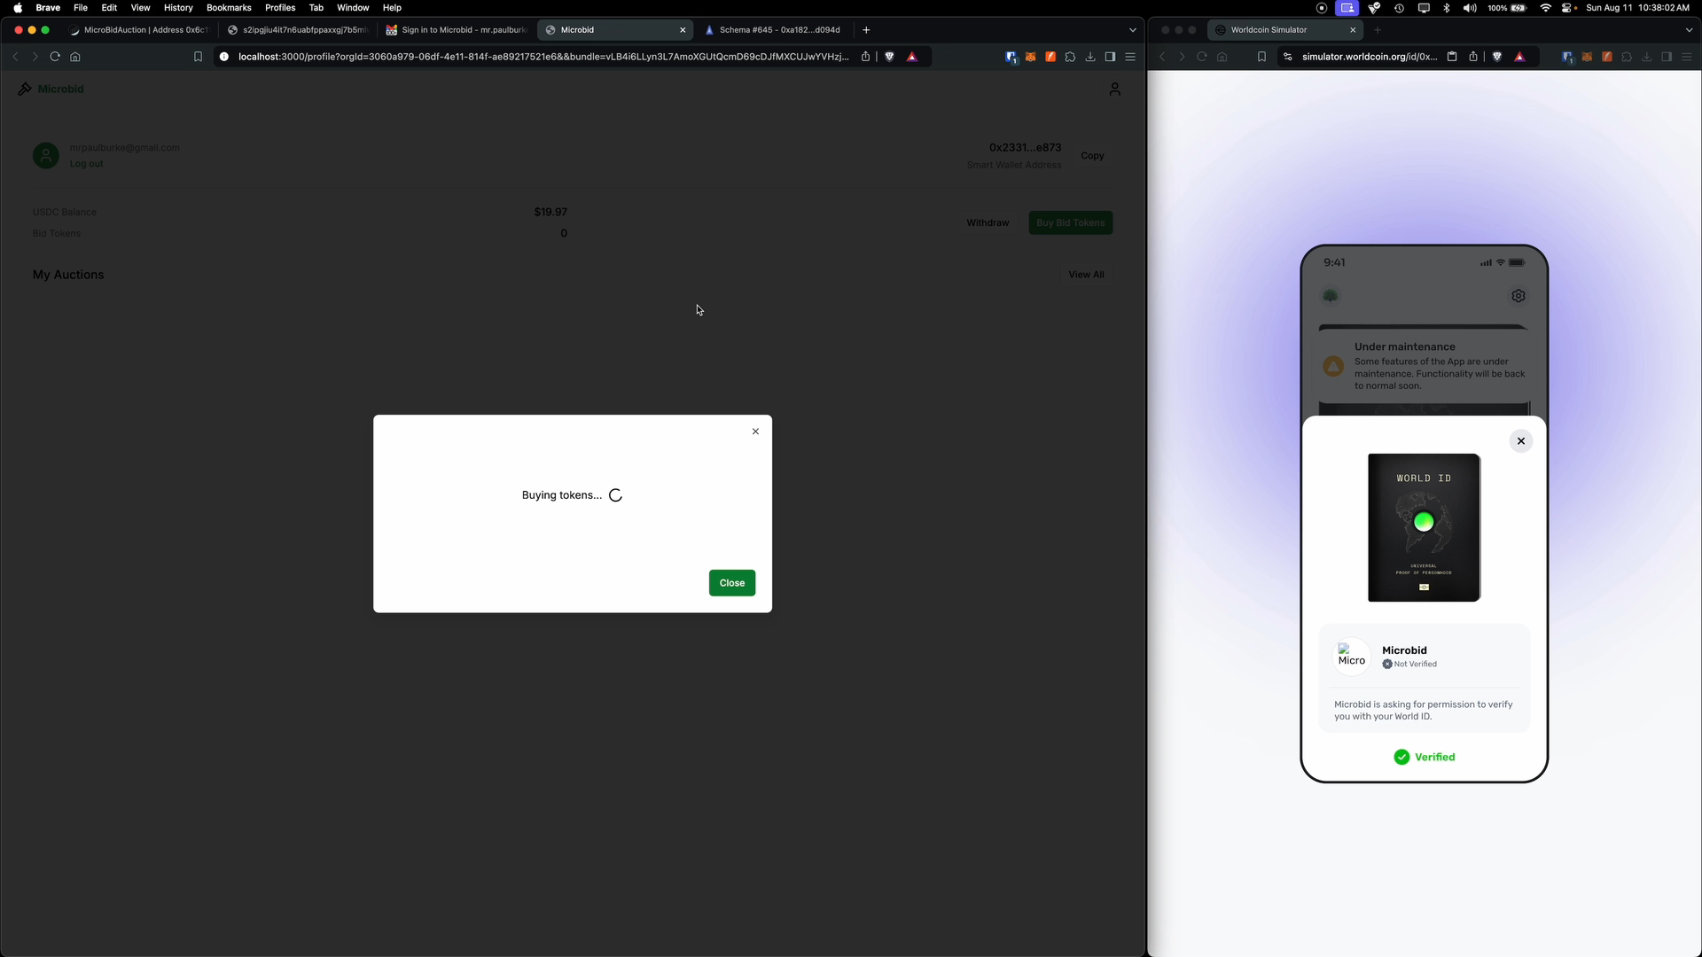The image size is (1702, 957).
Task: Click the Wi-Fi icon in the macOS menu bar
Action: pos(1545,8)
